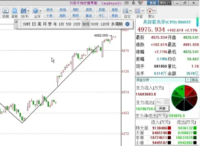The image size is (200, 146).
Task: Click the 开始 start button
Action: tap(162, 108)
